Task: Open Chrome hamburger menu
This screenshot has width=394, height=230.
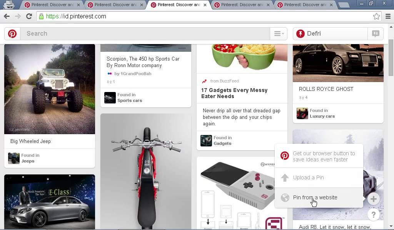Action: 388,16
